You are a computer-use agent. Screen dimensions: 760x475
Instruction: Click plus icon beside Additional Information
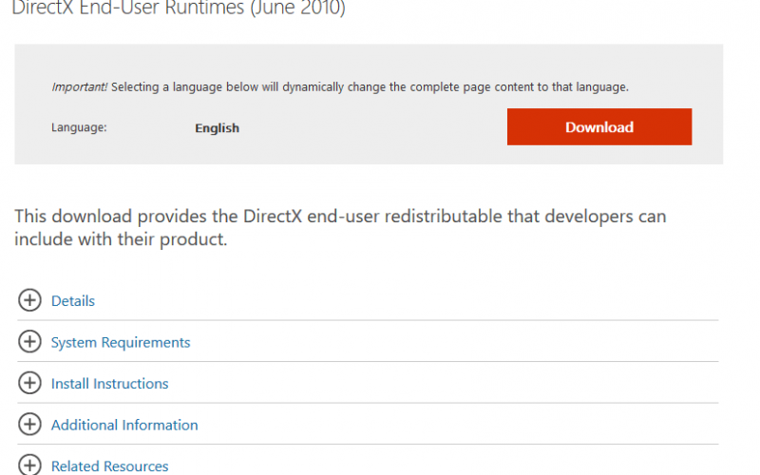tap(29, 424)
